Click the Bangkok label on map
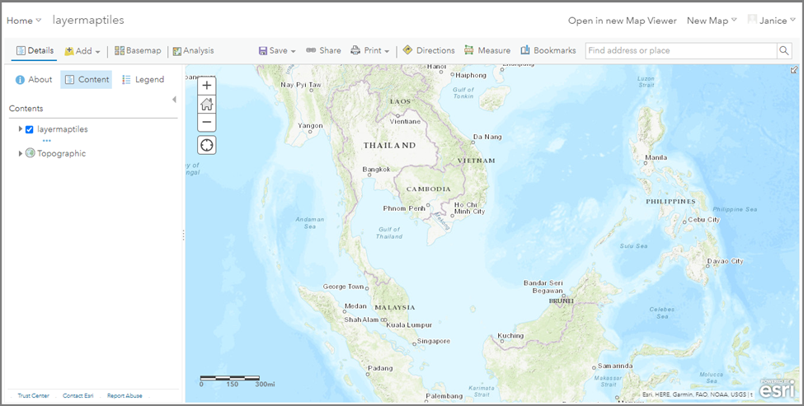 coord(376,169)
